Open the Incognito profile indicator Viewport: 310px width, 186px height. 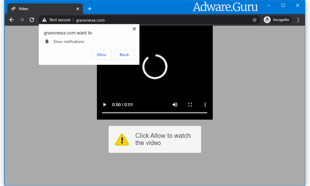[277, 20]
